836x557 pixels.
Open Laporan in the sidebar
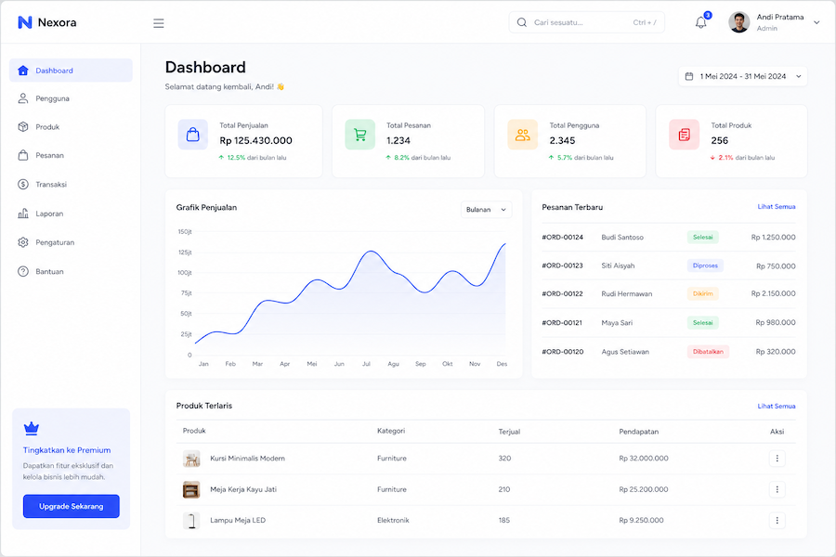click(x=71, y=214)
